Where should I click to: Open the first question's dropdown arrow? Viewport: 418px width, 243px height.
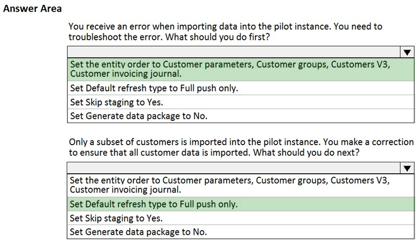[x=407, y=52]
